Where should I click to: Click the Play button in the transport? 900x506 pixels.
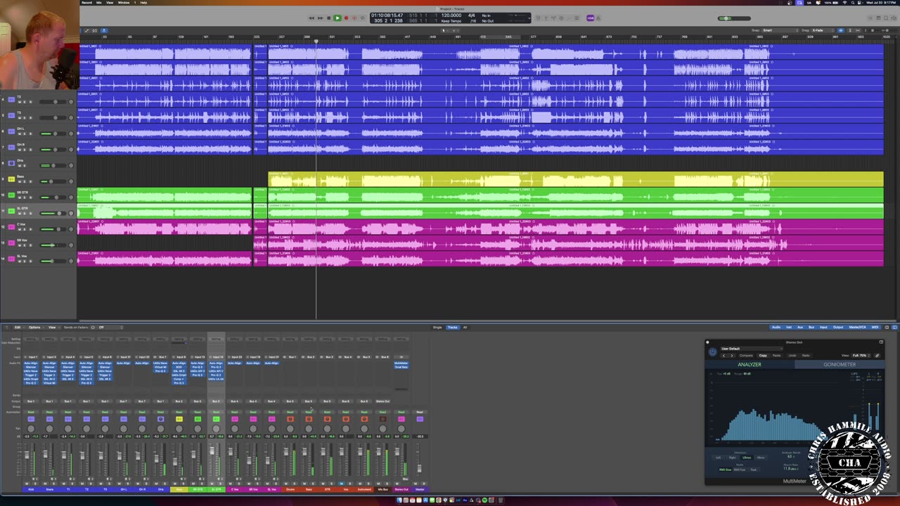(337, 18)
